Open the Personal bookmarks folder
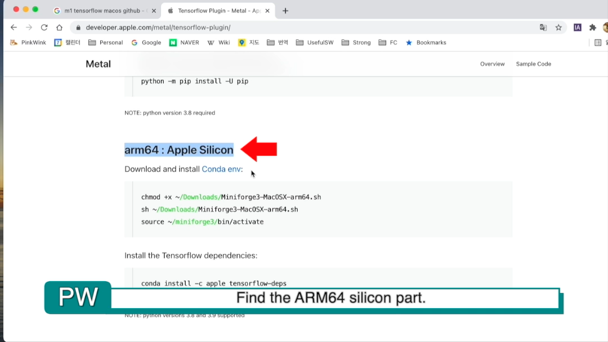This screenshot has width=608, height=342. pyautogui.click(x=105, y=43)
